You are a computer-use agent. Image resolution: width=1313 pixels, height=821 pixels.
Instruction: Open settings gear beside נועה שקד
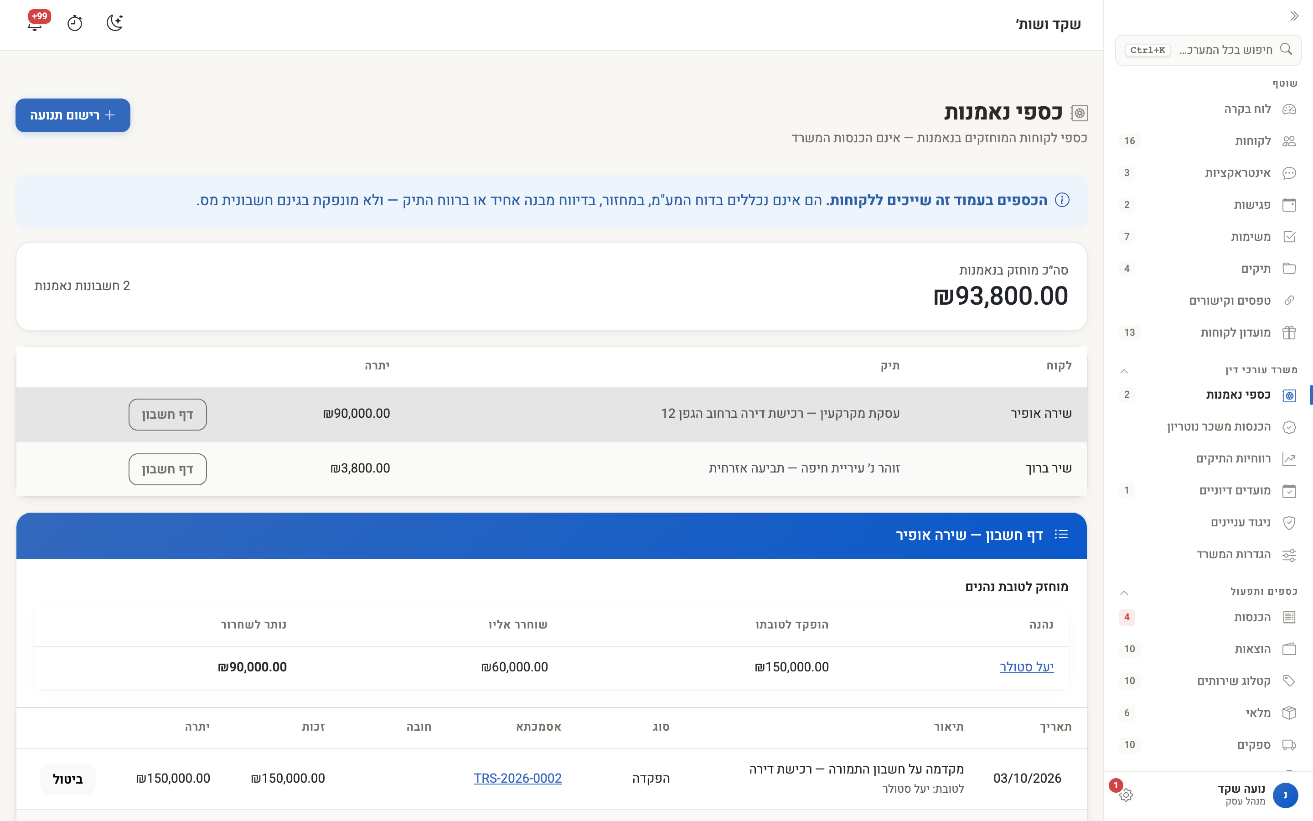click(1126, 795)
